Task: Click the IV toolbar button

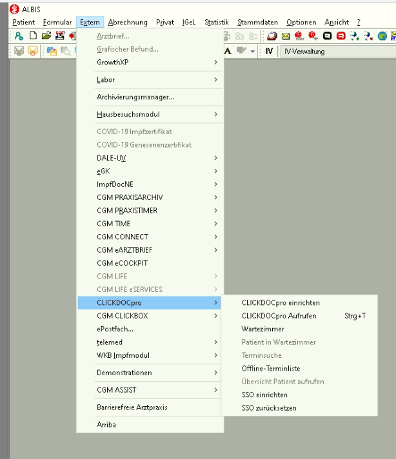Action: click(269, 51)
